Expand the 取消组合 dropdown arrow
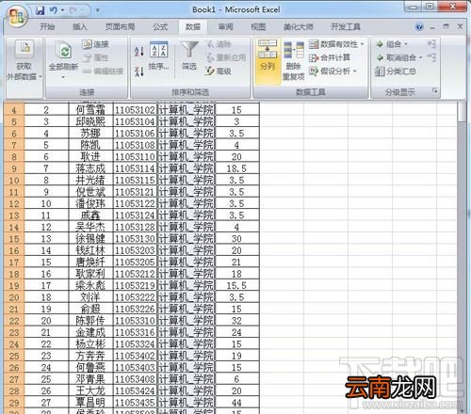This screenshot has height=414, width=471. point(420,57)
